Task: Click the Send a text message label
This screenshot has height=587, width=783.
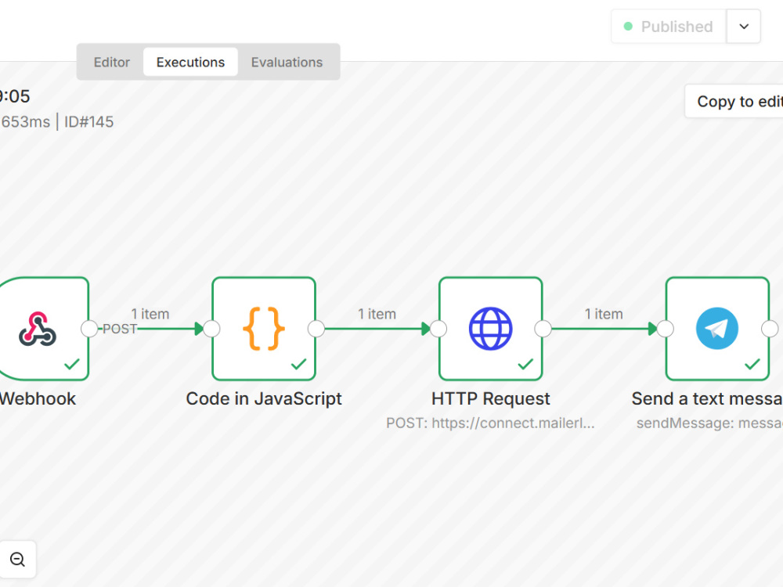Action: (707, 399)
